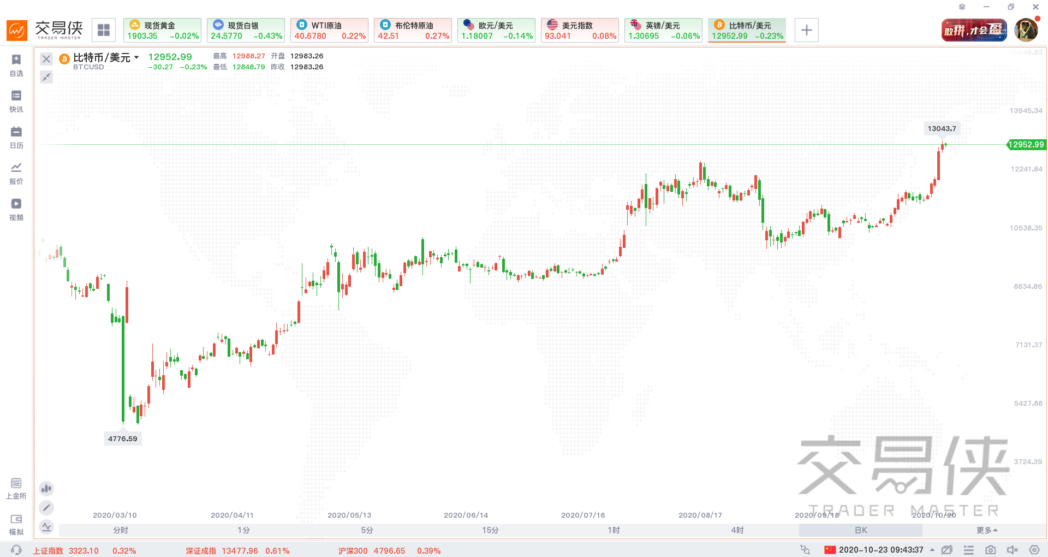
Task: Open the 快讯 news flash panel
Action: coord(16,102)
